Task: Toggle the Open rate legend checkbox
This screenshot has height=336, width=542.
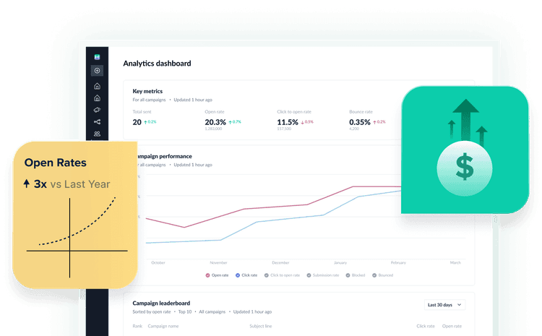Action: coord(207,275)
